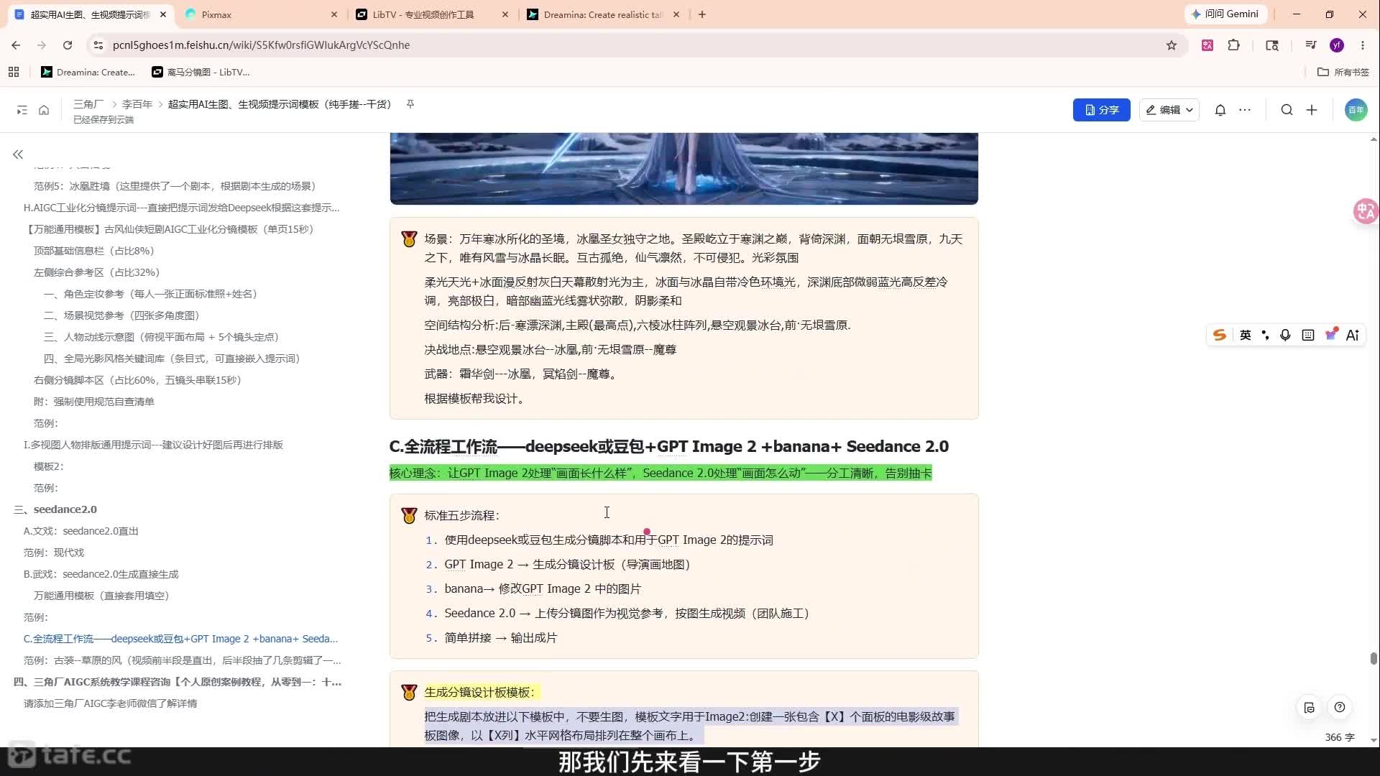Open the Dreamina bookmark

coord(88,72)
